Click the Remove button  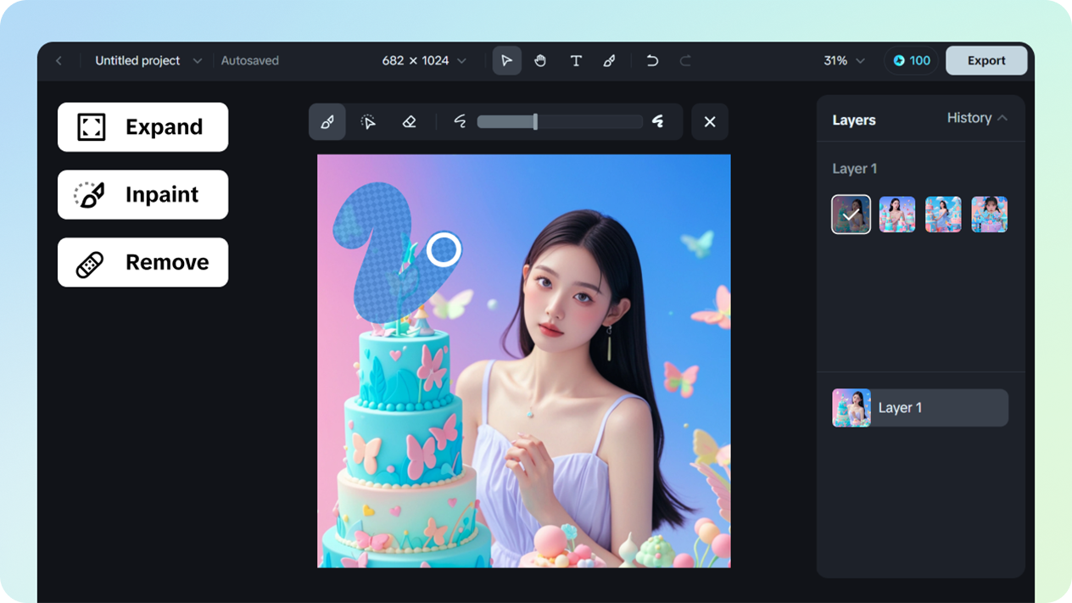tap(142, 262)
